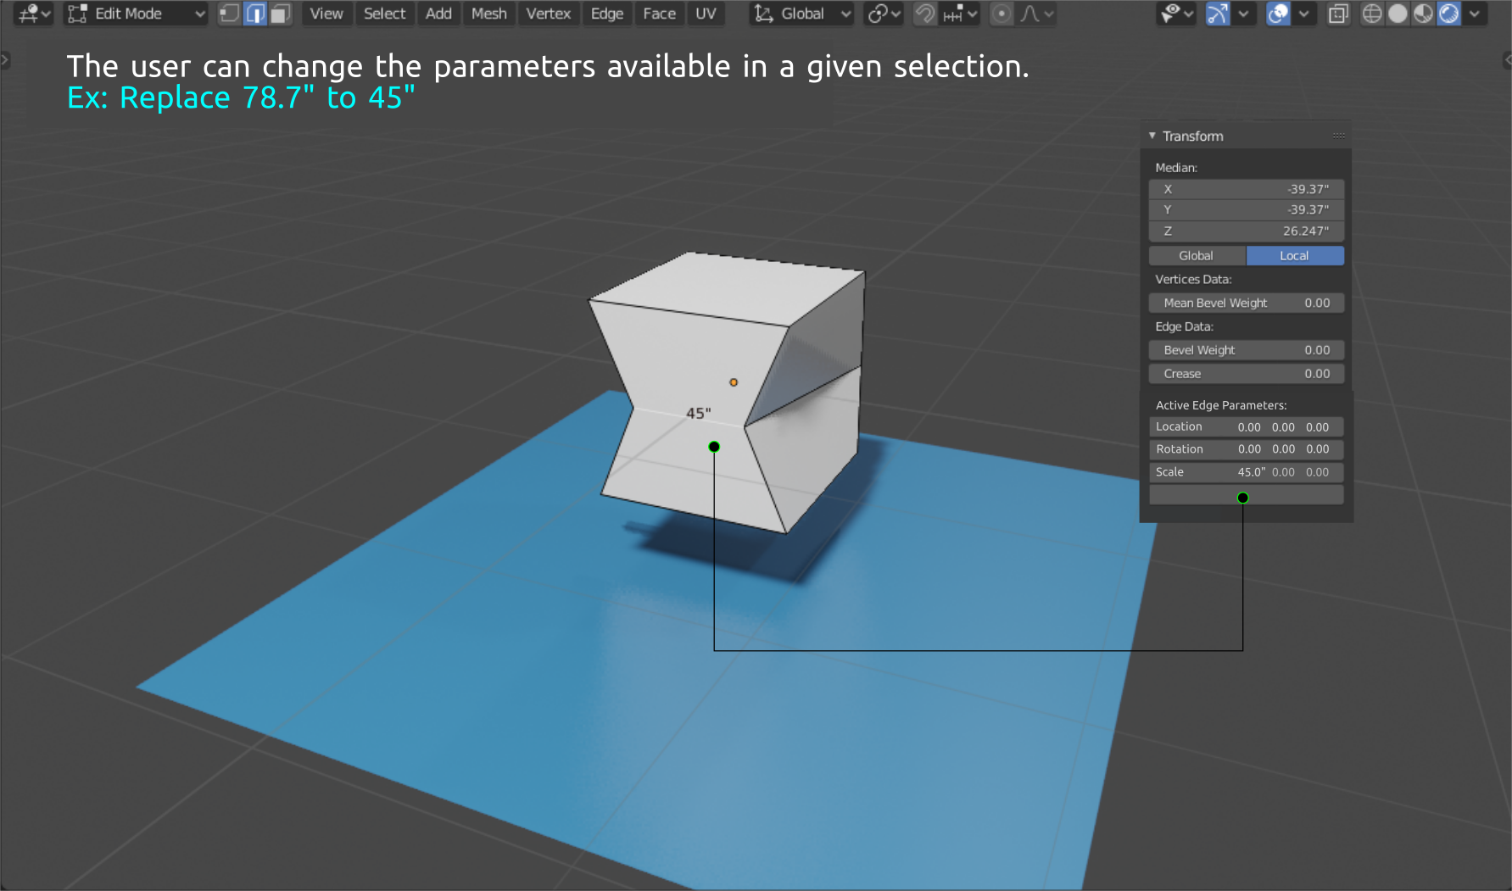The height and width of the screenshot is (891, 1512).
Task: Click the Median X field
Action: coord(1246,189)
